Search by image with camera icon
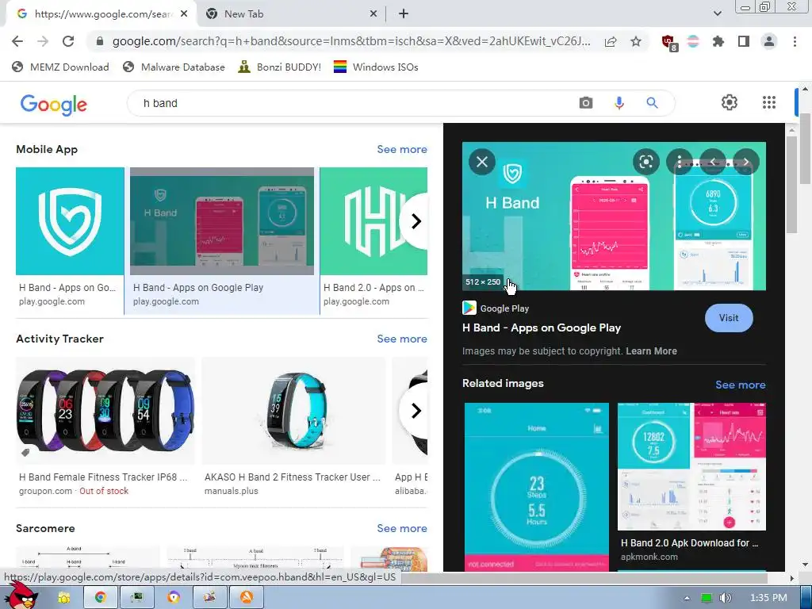The width and height of the screenshot is (812, 609). point(586,103)
